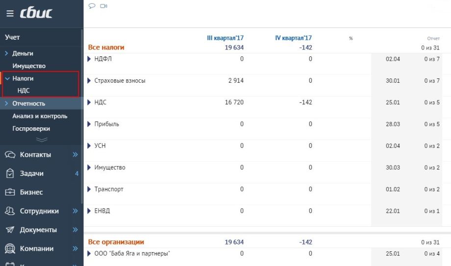
Task: Expand more Учет items via double chevron
Action: 42,140
